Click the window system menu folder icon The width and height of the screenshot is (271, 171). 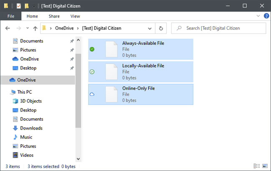click(6, 6)
